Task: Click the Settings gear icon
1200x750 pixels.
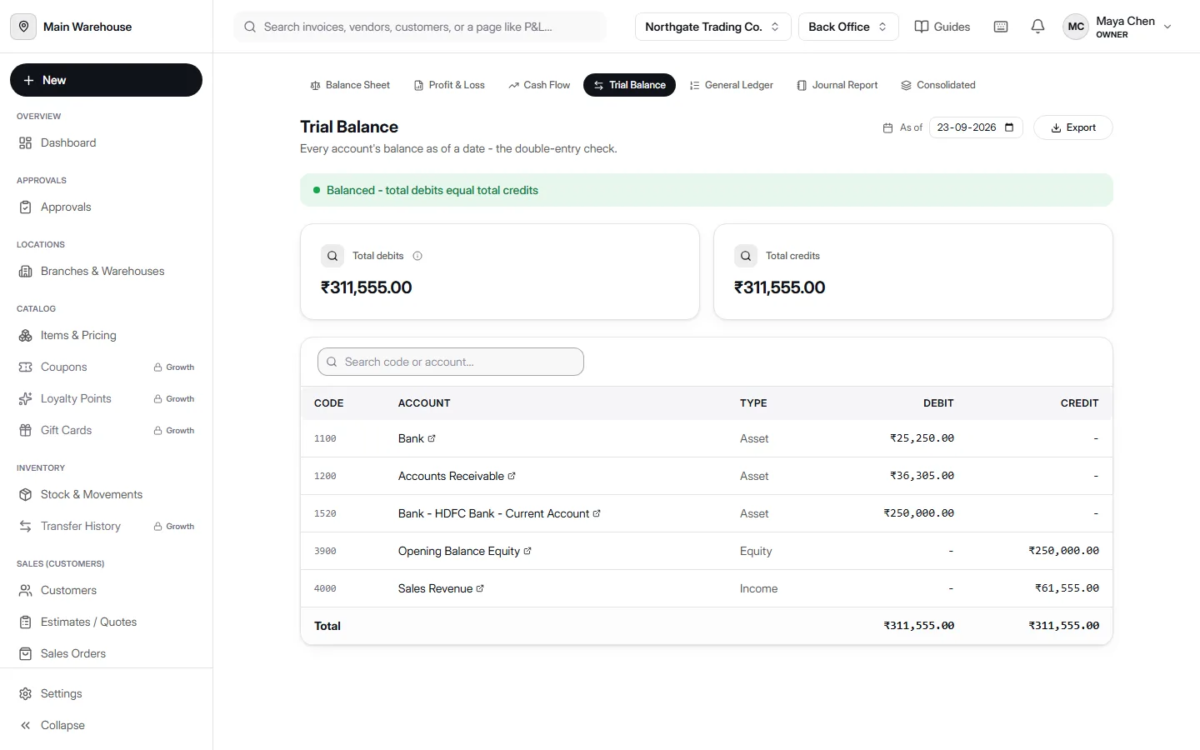Action: 26,693
